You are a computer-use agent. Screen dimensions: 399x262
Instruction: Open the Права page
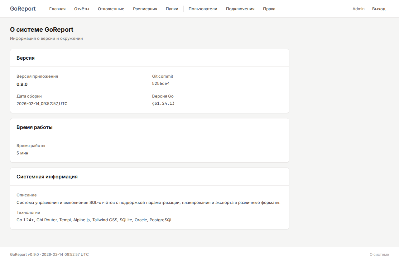coord(269,9)
